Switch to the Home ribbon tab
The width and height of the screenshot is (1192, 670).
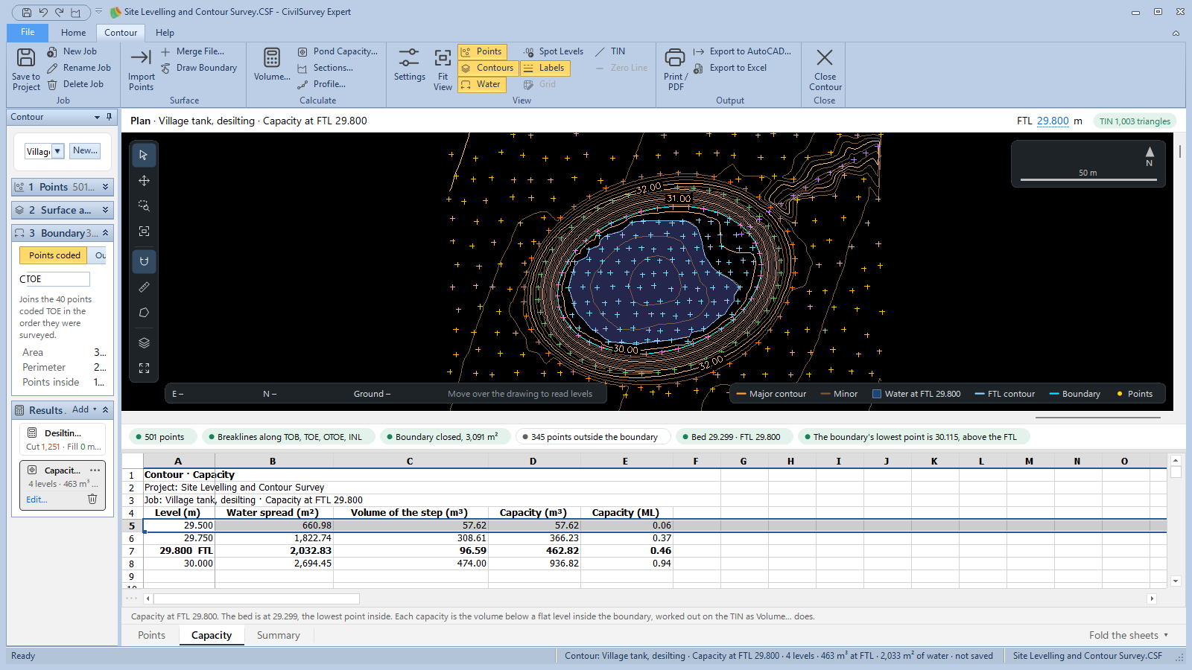point(73,33)
